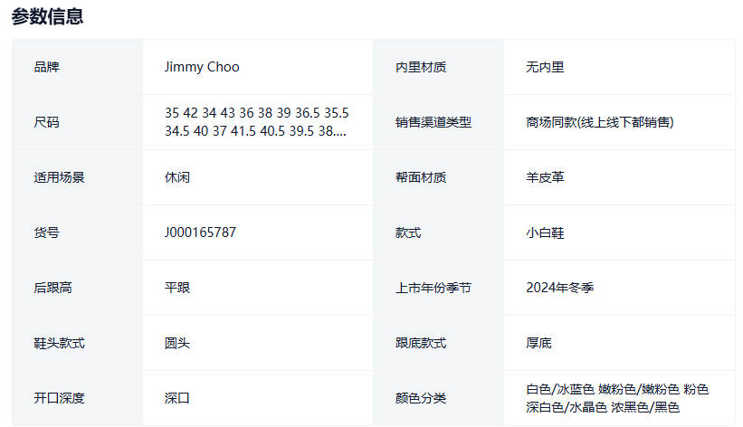Viewport: 743px width, 427px height.
Task: Select the Jimmy Choo brand value
Action: [202, 67]
